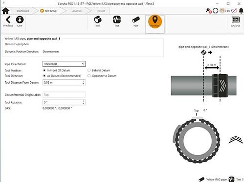Click the Datum Description label
The image size is (244, 182).
point(17,44)
